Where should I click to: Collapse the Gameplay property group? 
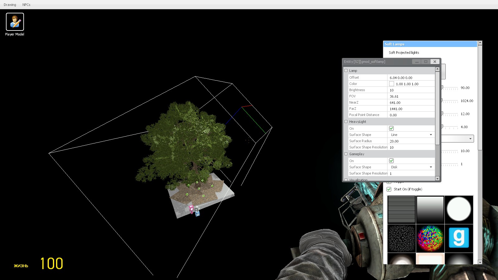point(346,154)
